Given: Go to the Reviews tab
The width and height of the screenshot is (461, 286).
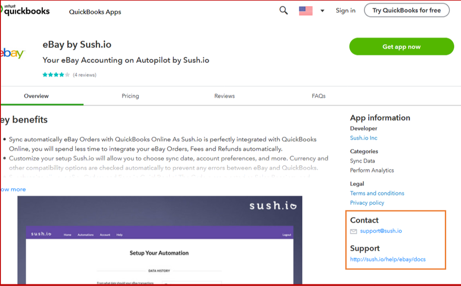Looking at the screenshot, I should point(224,96).
